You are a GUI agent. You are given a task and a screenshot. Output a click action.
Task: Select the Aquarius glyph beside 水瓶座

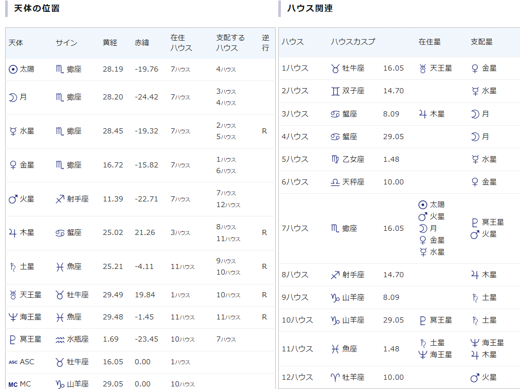[60, 339]
